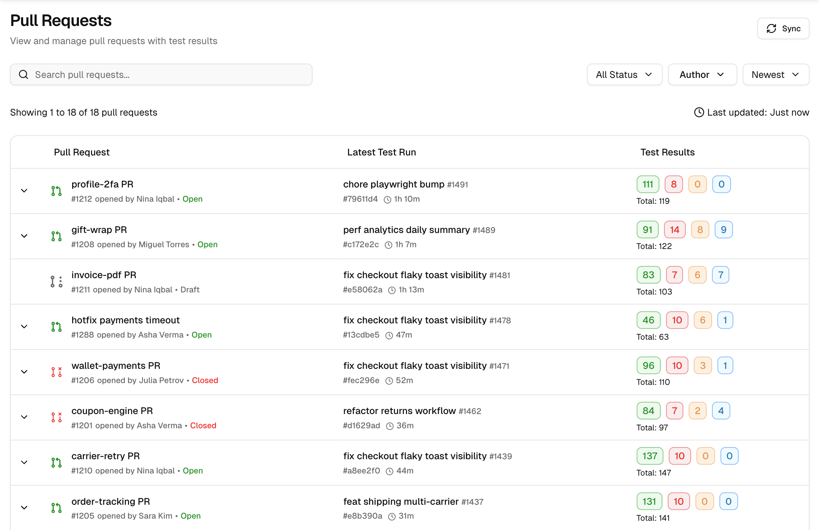Image resolution: width=819 pixels, height=530 pixels.
Task: Click open PR icon for profile-2fa PR
Action: click(x=56, y=191)
